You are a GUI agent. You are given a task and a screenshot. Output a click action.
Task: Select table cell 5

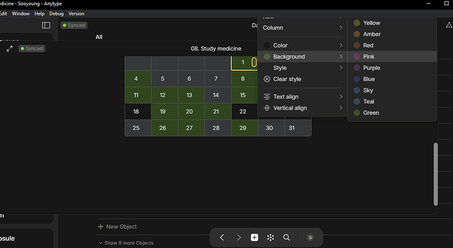[x=165, y=79]
